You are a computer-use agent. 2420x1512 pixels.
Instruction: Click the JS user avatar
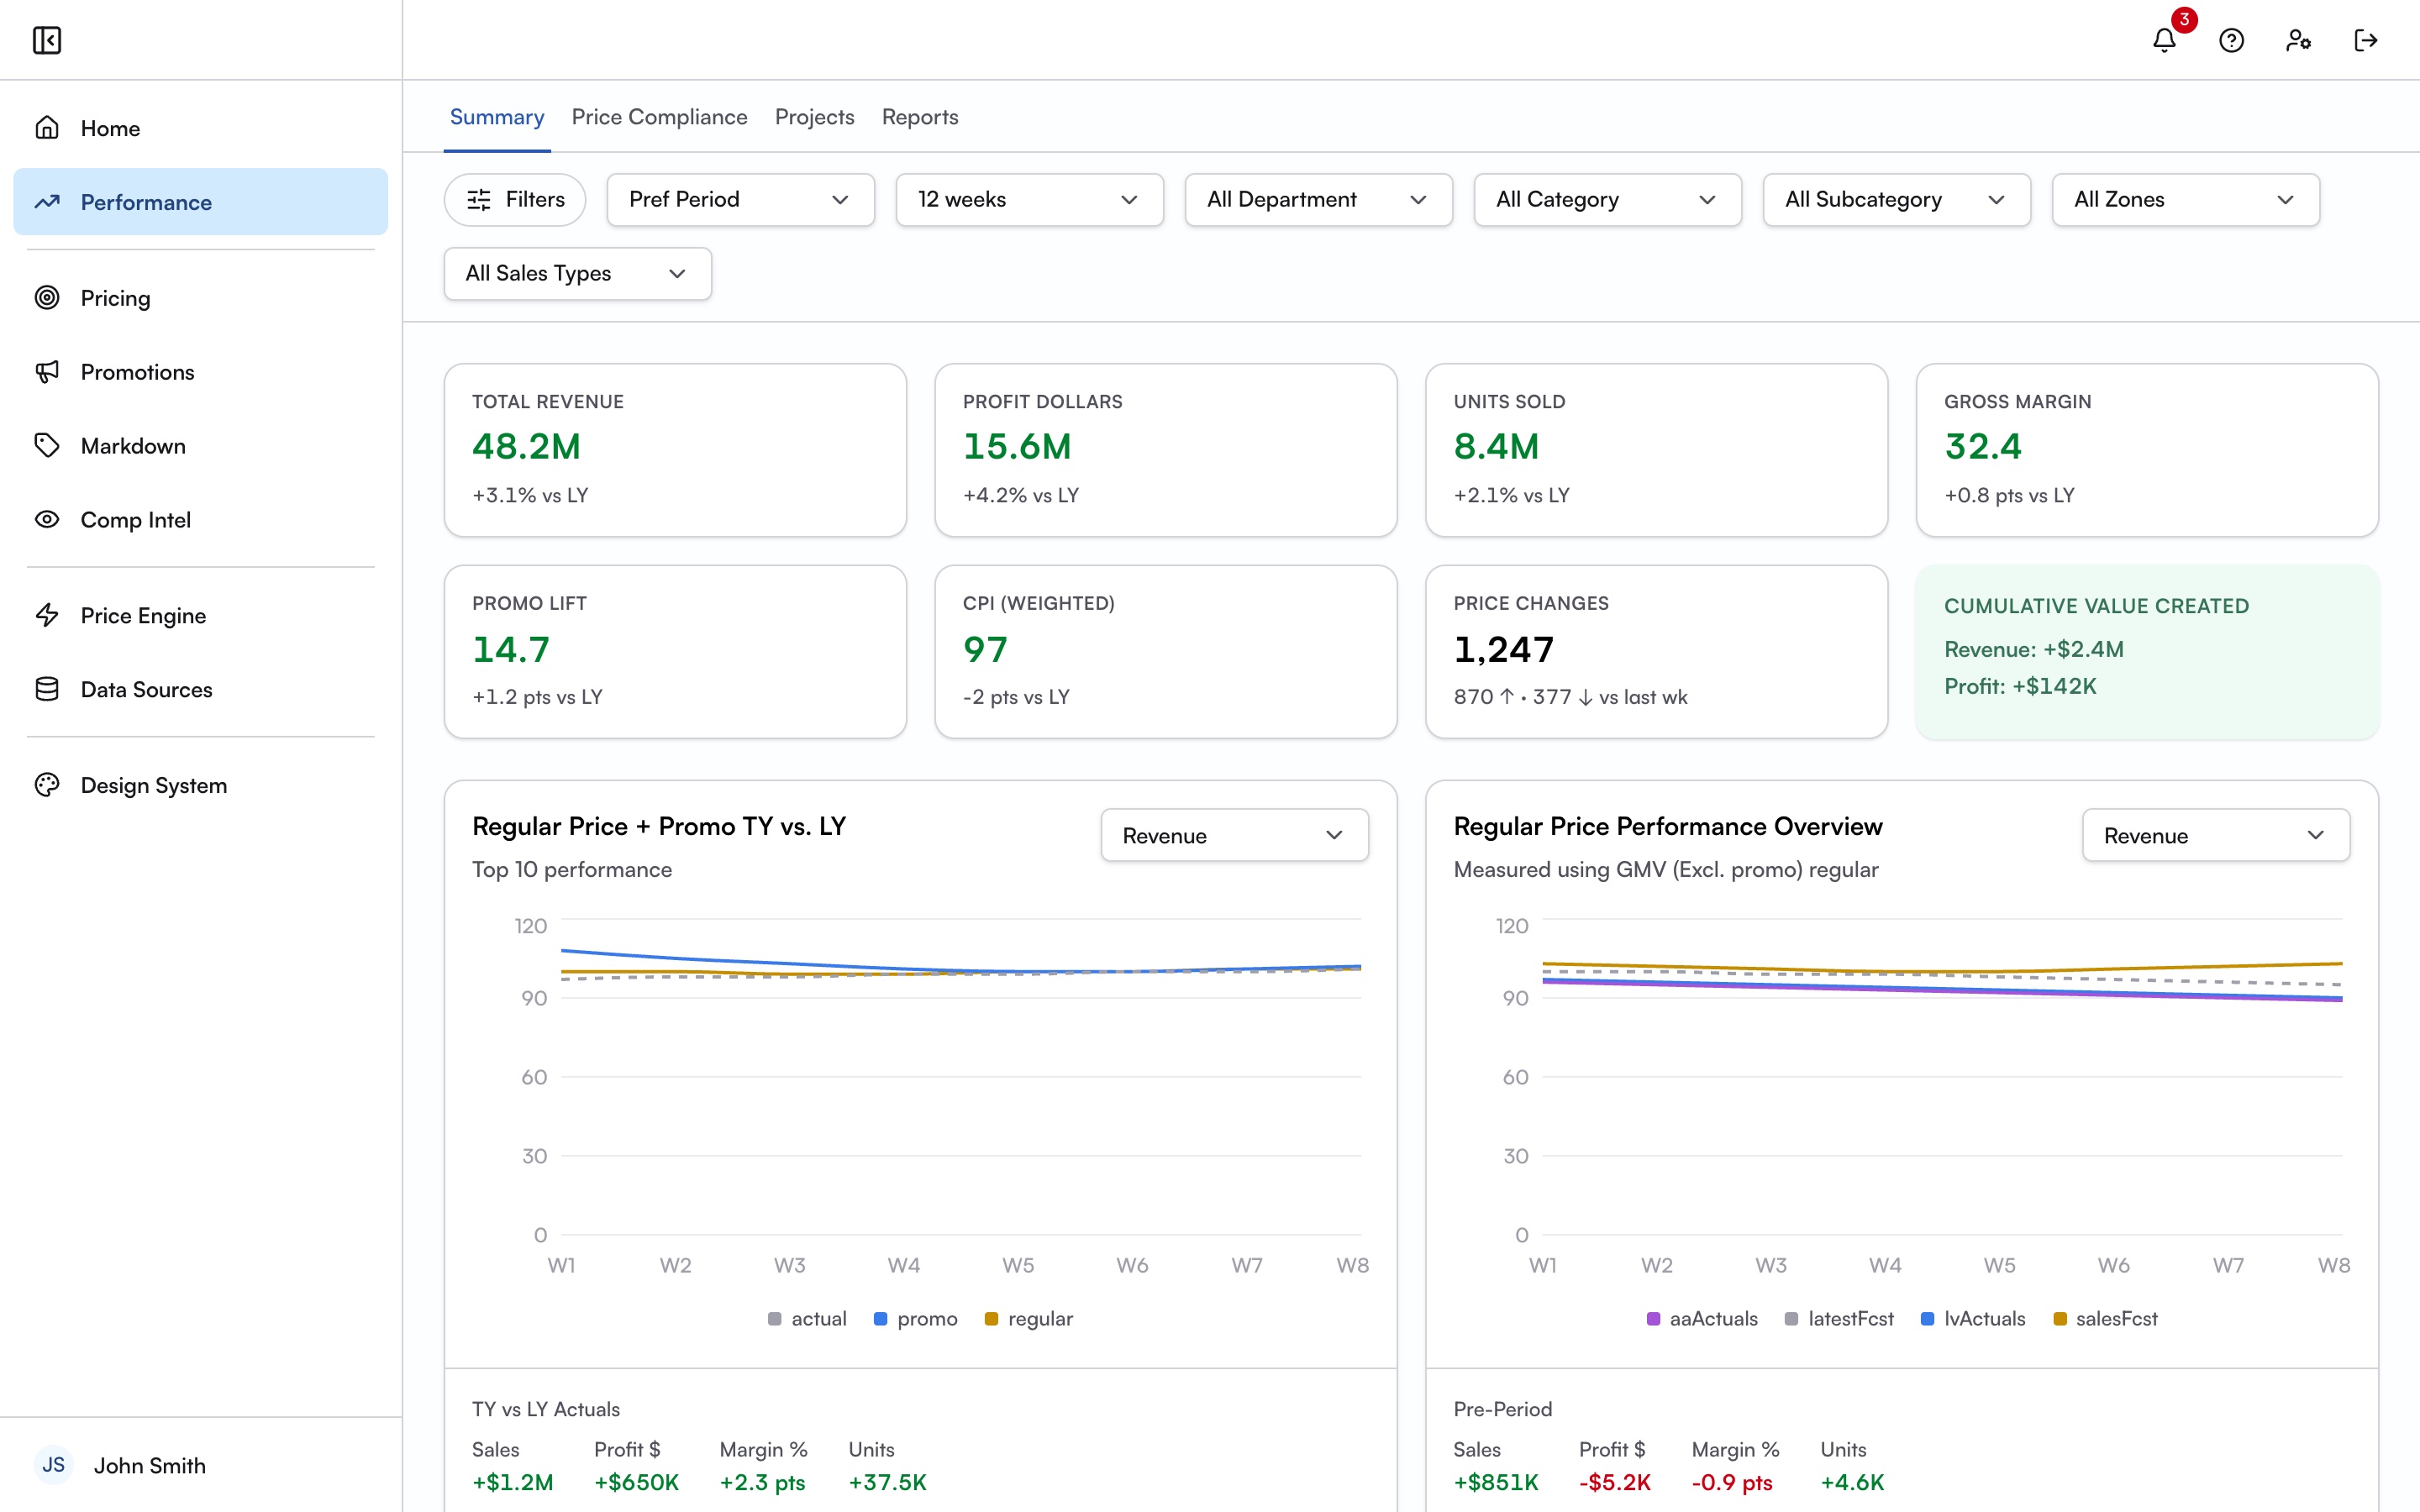[x=53, y=1465]
